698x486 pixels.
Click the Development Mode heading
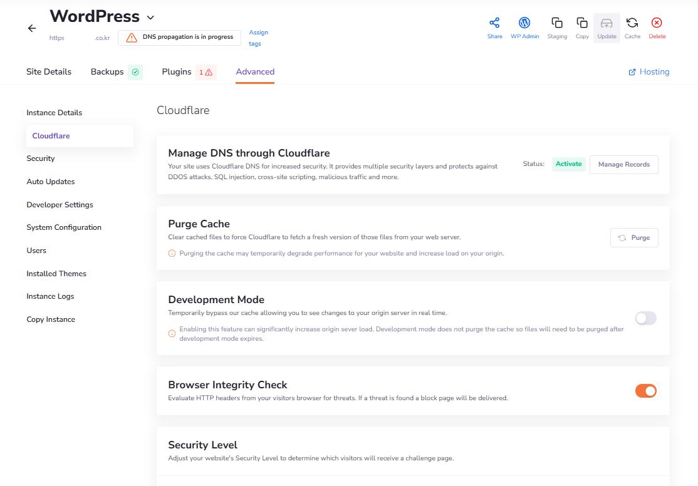point(216,299)
